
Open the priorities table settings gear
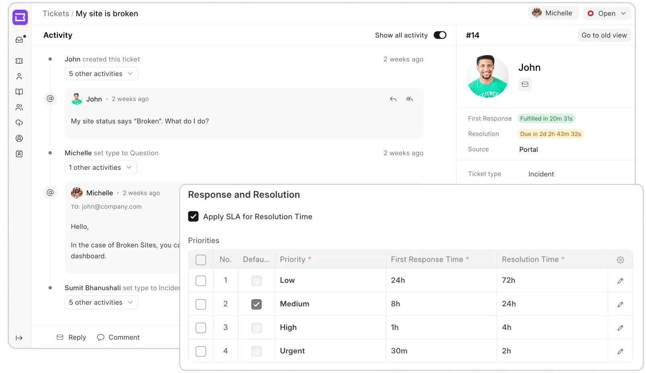pyautogui.click(x=620, y=260)
